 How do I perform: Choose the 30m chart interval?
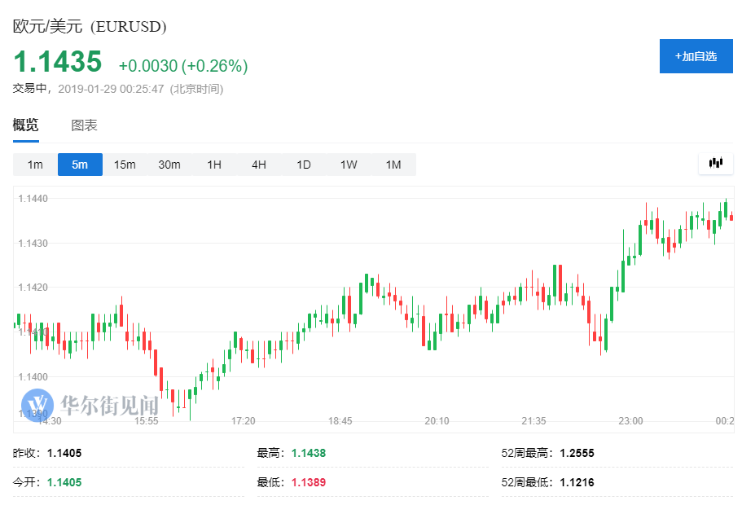169,165
